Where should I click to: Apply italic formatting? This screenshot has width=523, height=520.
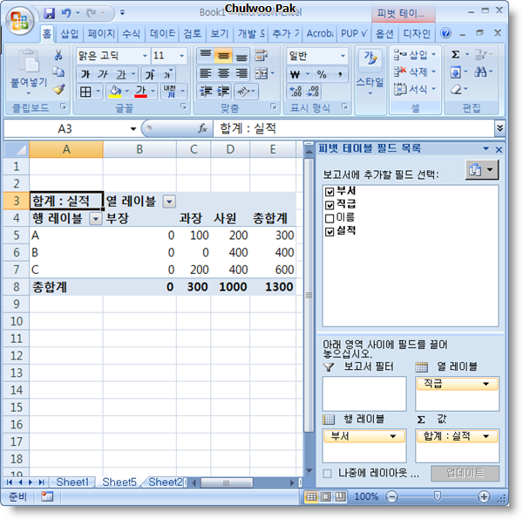point(102,74)
